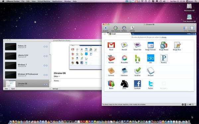Open the Window menu
199x124 pixels.
[67, 1]
